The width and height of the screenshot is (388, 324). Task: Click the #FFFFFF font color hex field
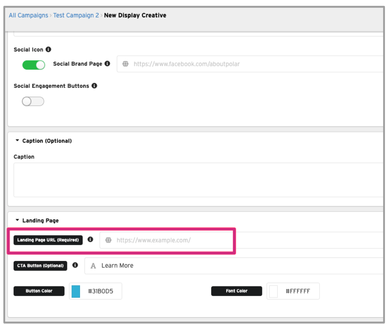pos(298,291)
